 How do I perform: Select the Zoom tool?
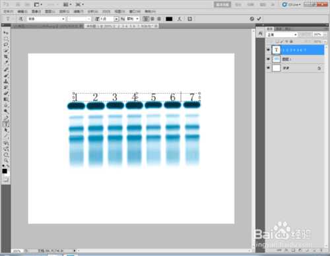tap(6, 160)
